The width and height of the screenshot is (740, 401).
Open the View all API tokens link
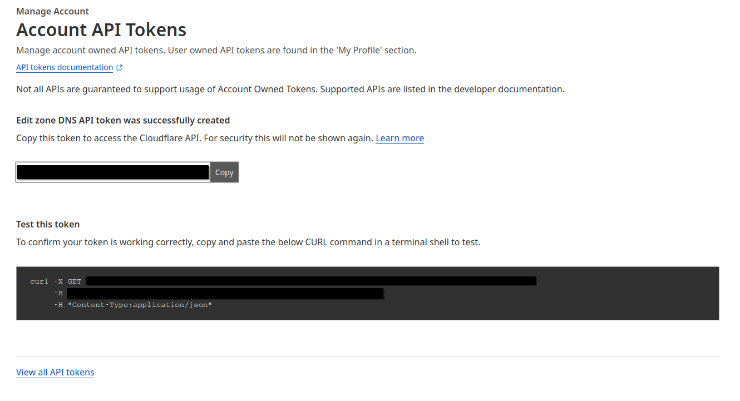55,372
